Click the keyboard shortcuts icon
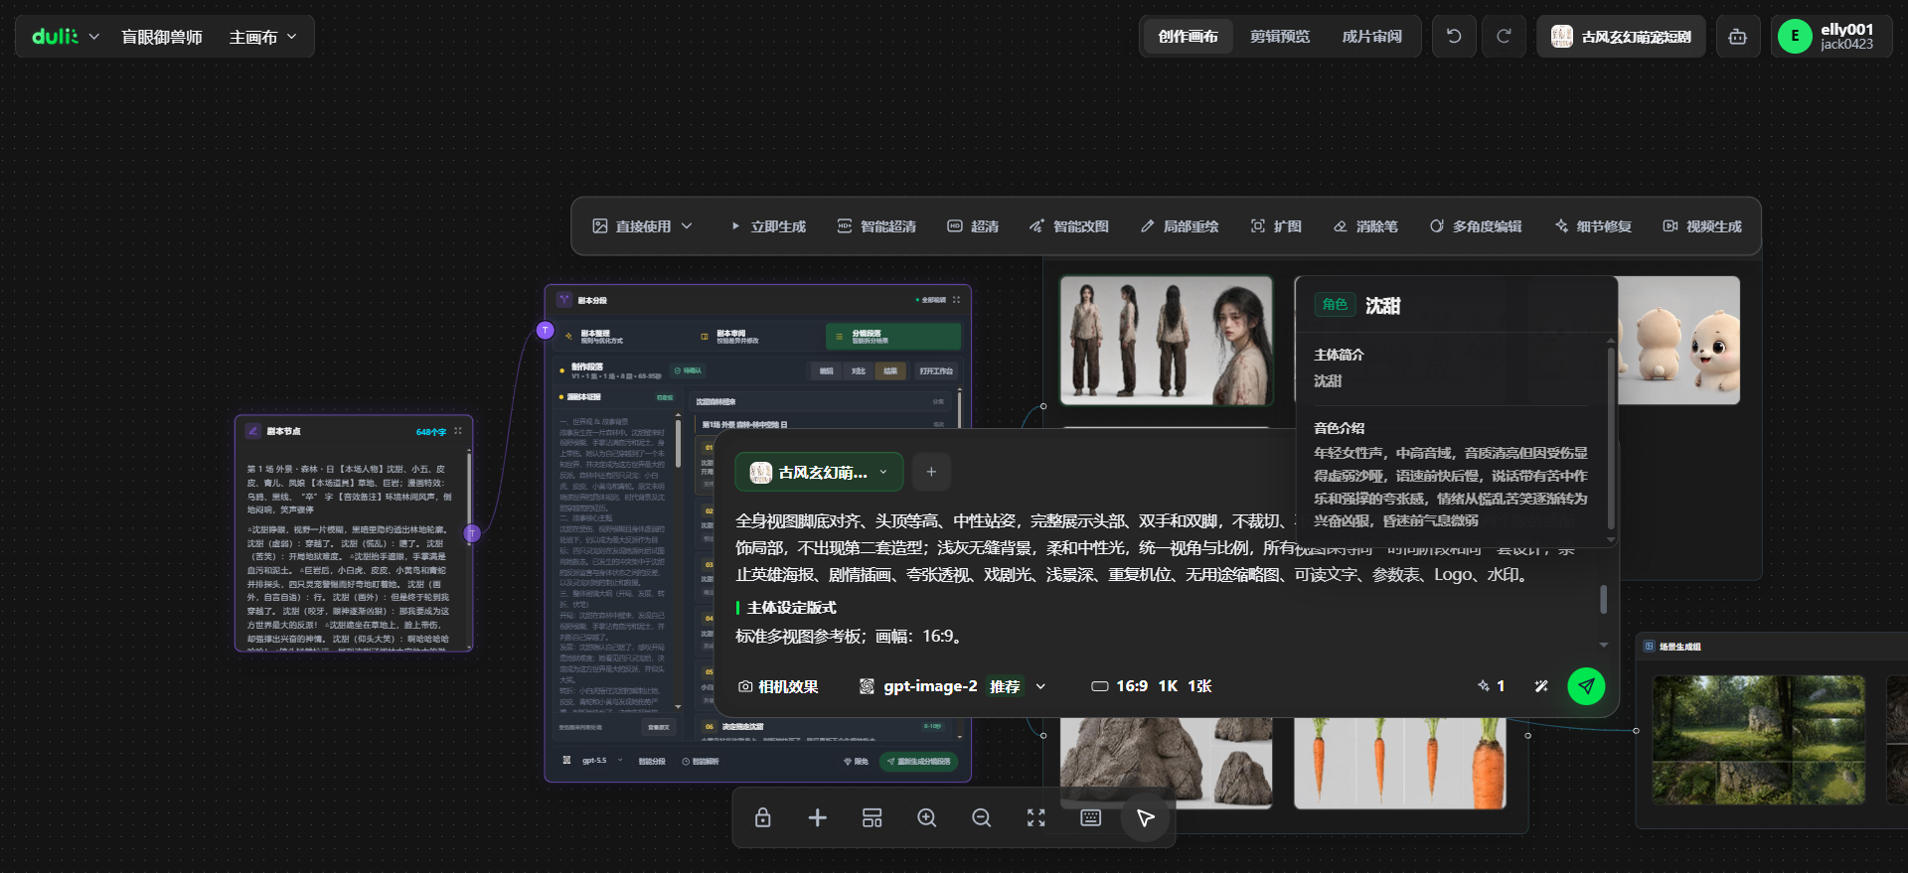Viewport: 1908px width, 873px height. [x=1090, y=817]
